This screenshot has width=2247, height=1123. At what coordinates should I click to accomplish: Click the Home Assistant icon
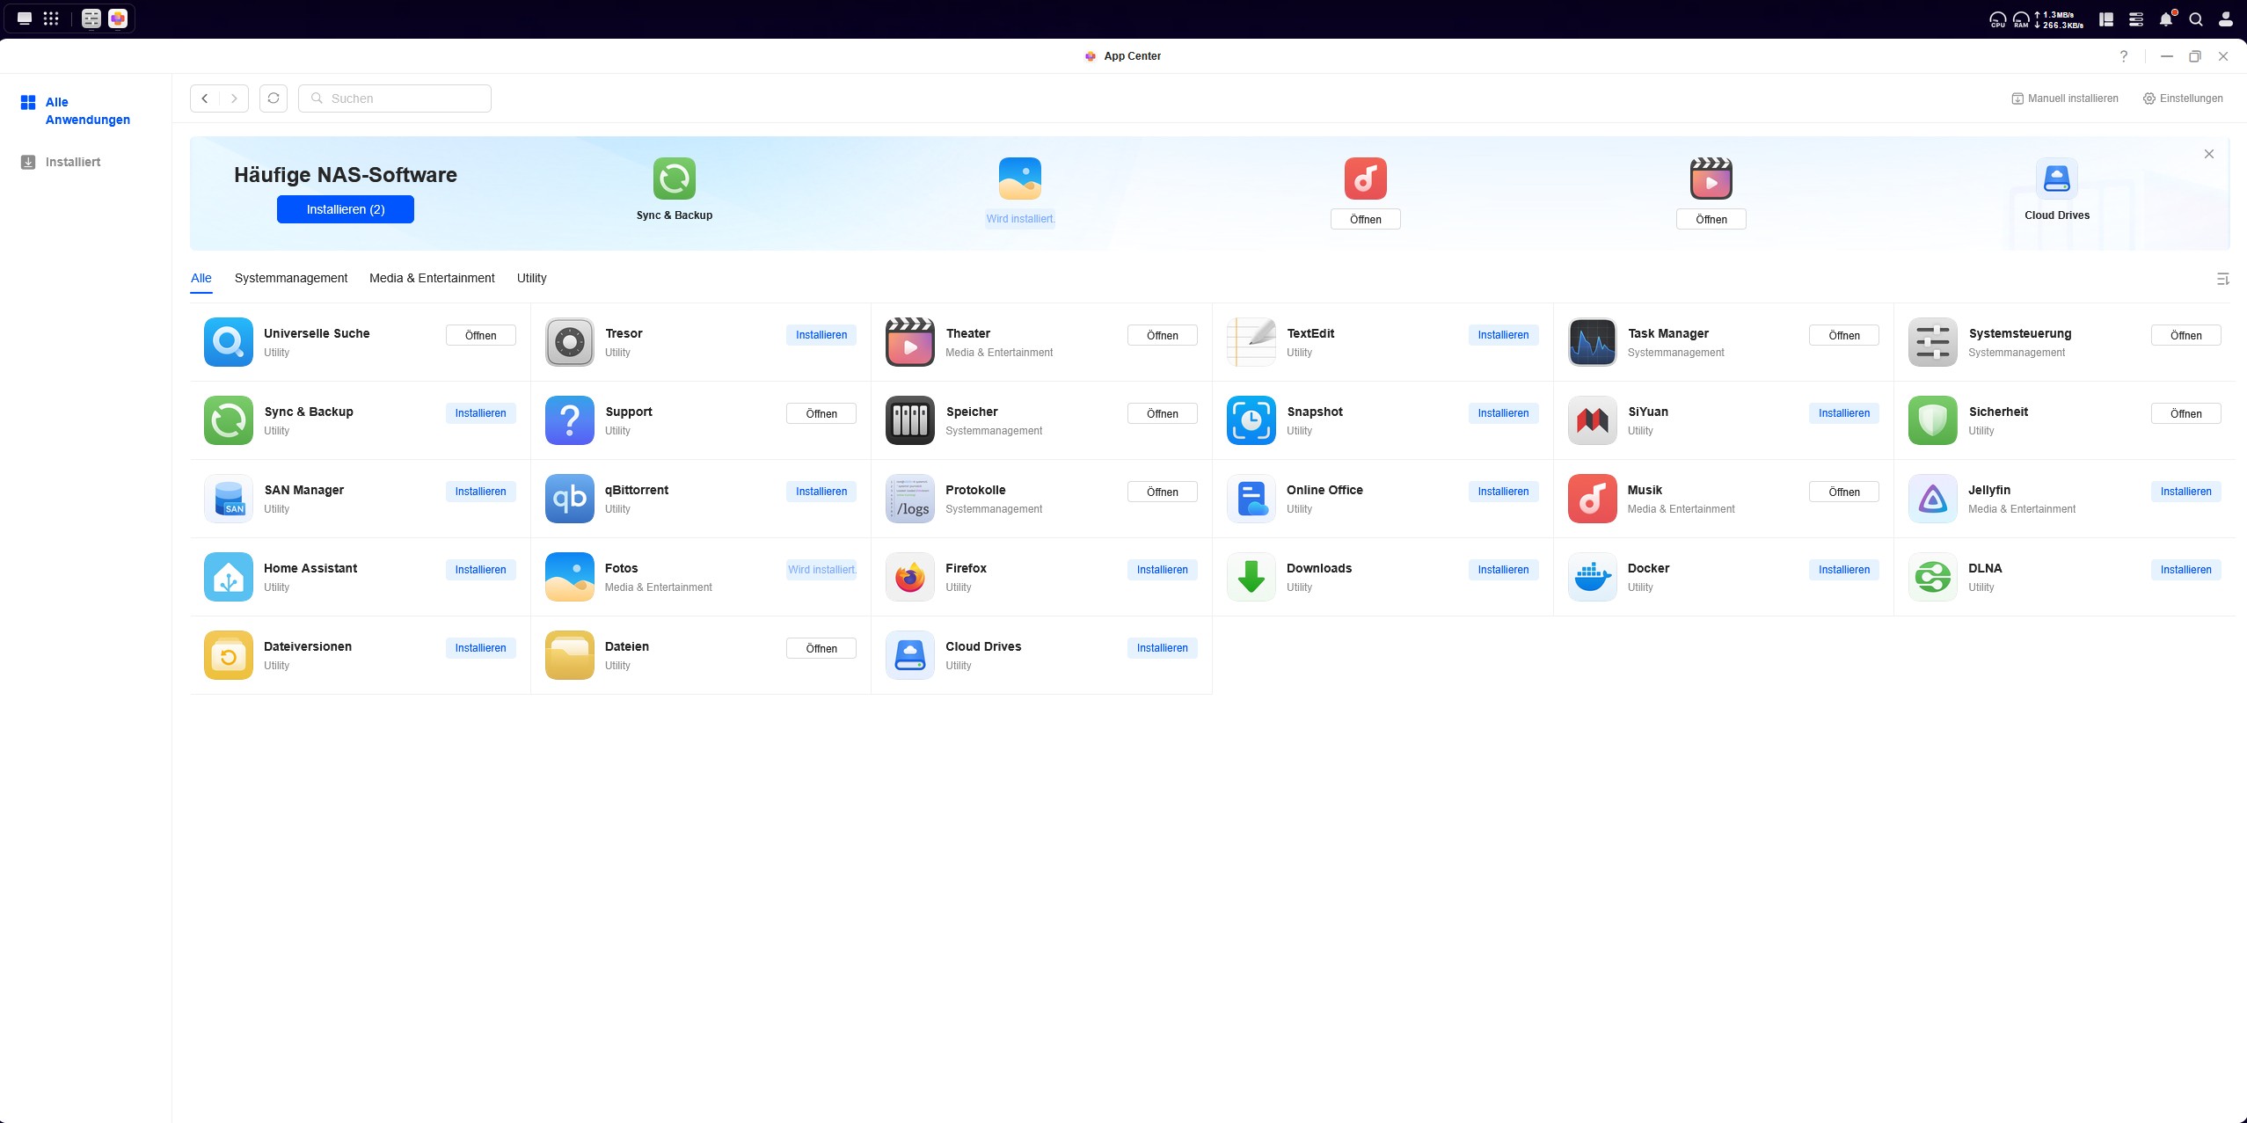coord(229,577)
